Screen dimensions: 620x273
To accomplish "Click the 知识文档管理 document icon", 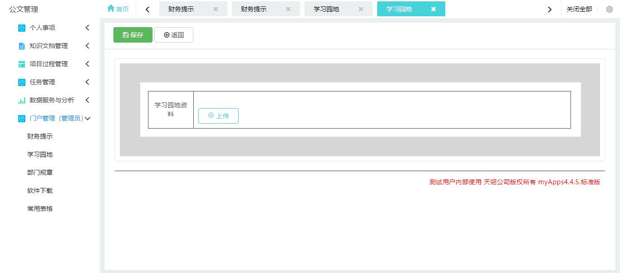I will click(22, 46).
